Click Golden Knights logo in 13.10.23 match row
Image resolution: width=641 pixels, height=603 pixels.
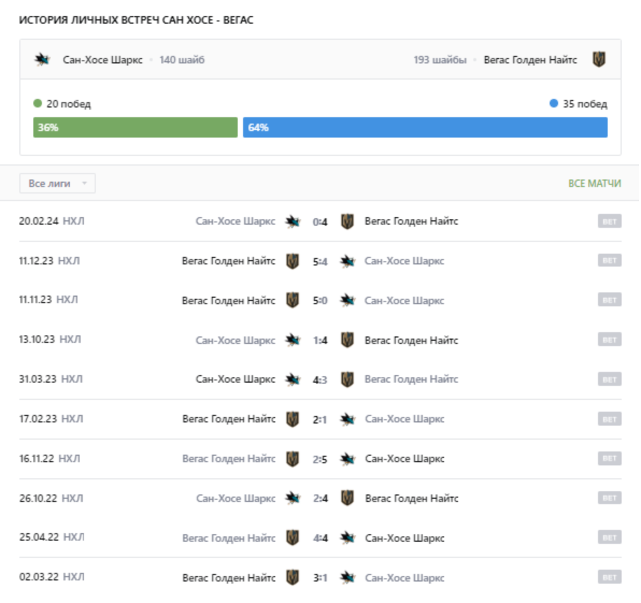tap(348, 340)
